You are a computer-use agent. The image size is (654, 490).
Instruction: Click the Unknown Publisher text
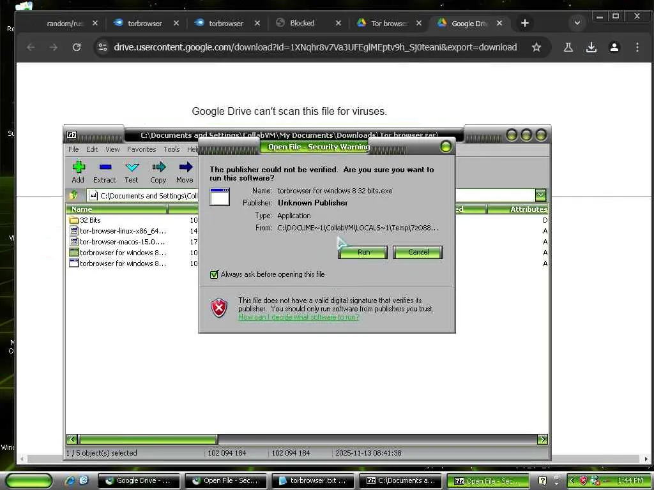point(313,203)
